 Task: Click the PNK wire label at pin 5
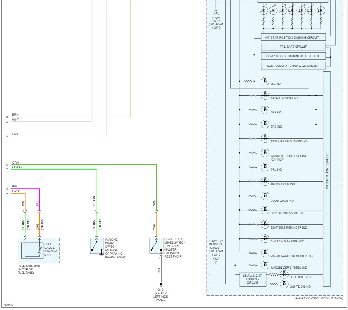(x=15, y=134)
